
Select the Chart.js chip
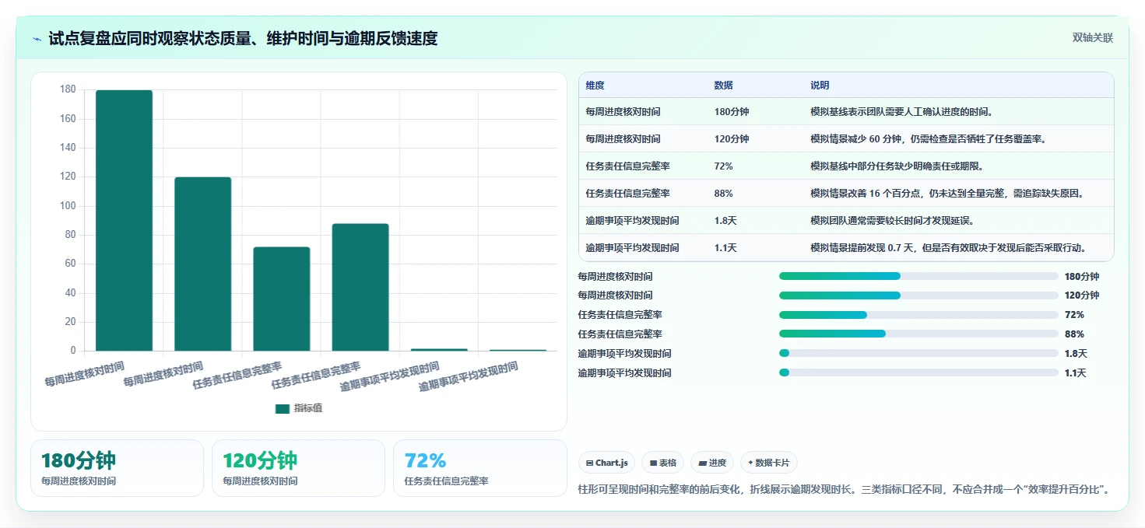click(x=606, y=463)
